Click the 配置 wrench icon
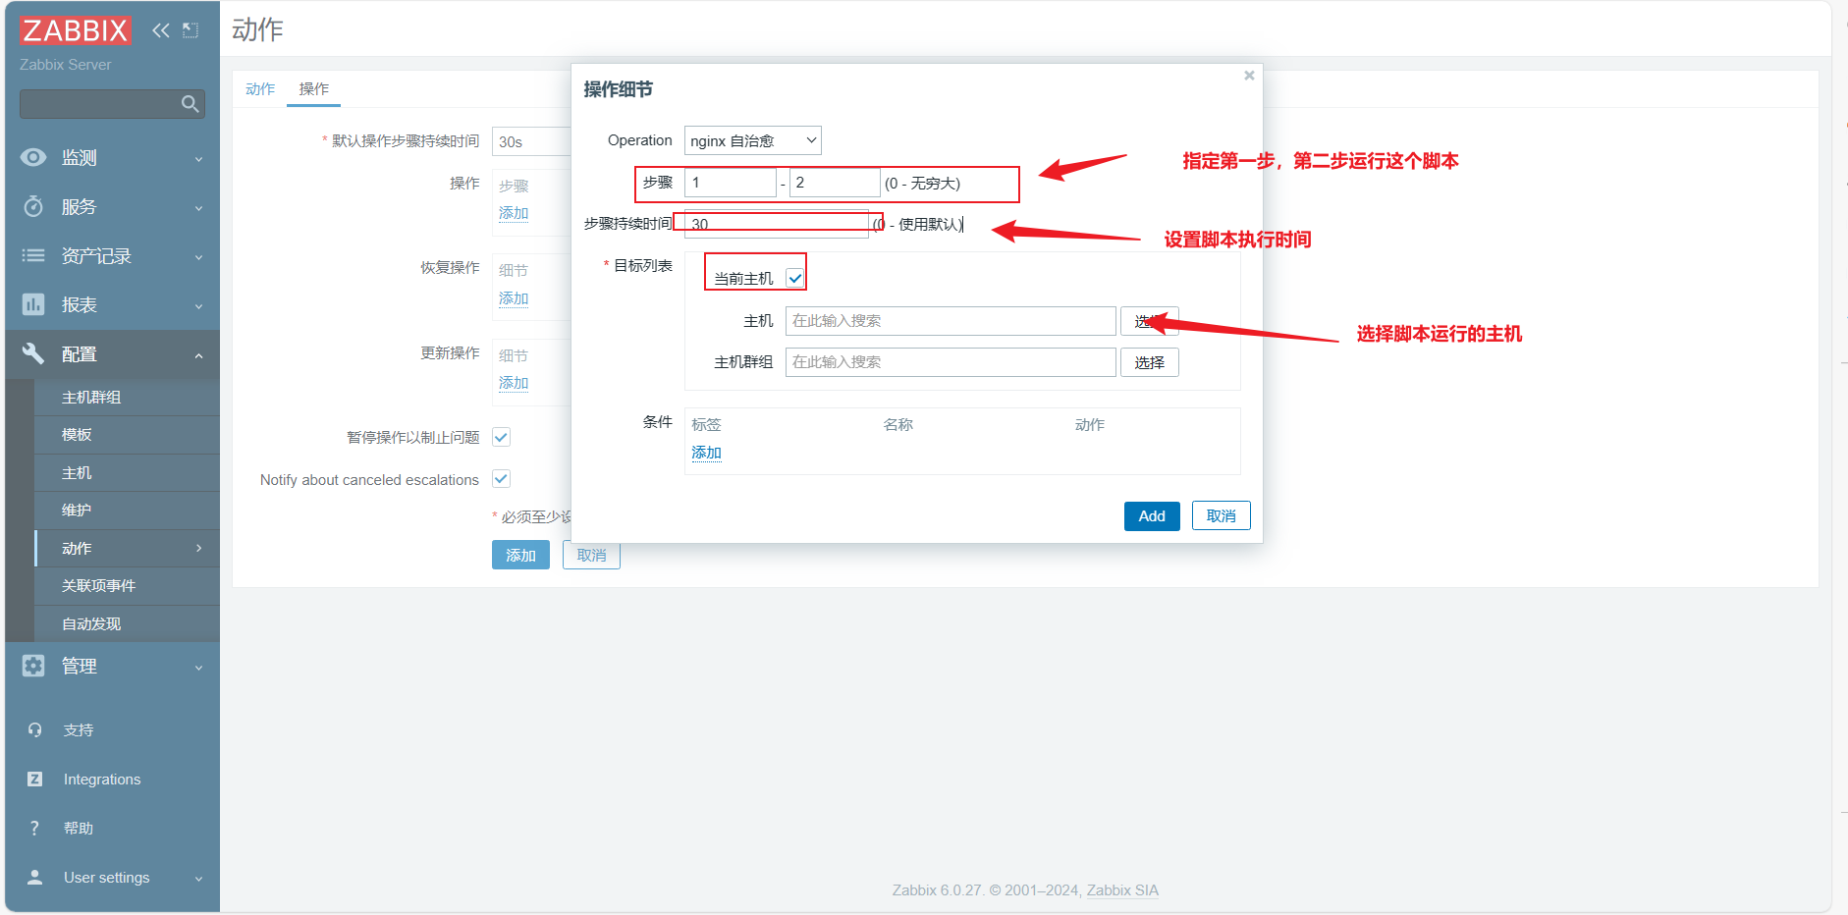This screenshot has width=1848, height=915. (x=33, y=353)
